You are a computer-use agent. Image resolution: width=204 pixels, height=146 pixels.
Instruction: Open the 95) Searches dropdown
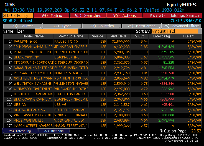click(88, 16)
